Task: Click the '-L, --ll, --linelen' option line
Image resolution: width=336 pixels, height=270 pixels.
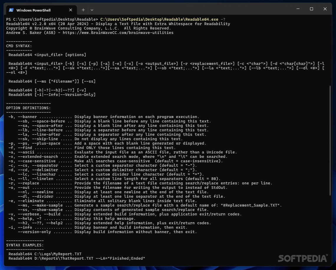Action: click(x=114, y=179)
